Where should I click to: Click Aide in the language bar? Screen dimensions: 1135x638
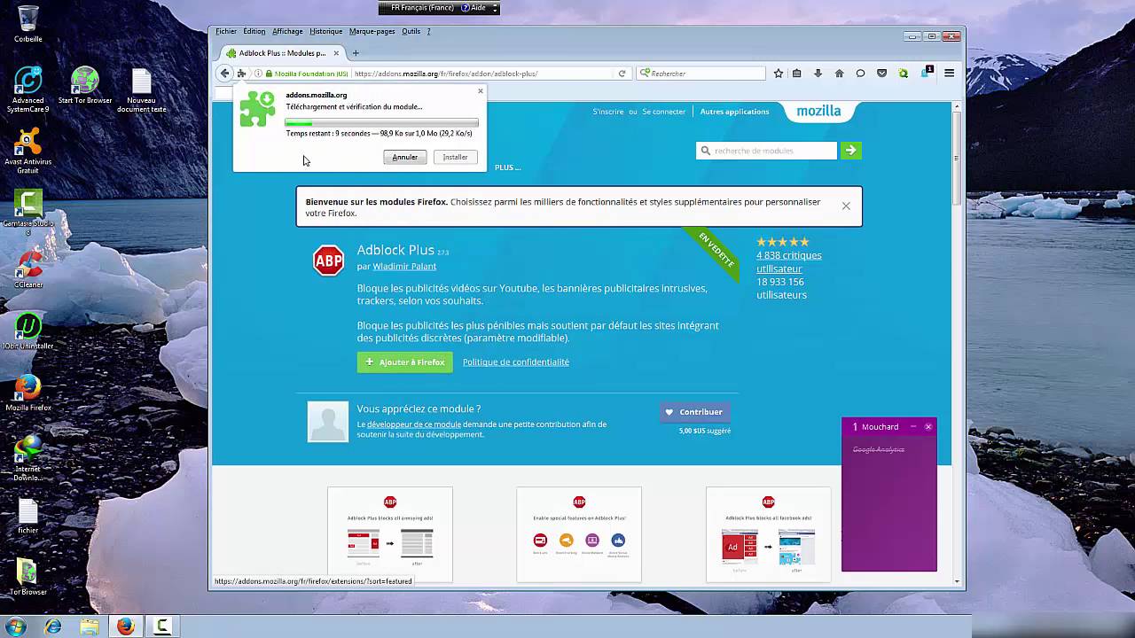coord(474,8)
